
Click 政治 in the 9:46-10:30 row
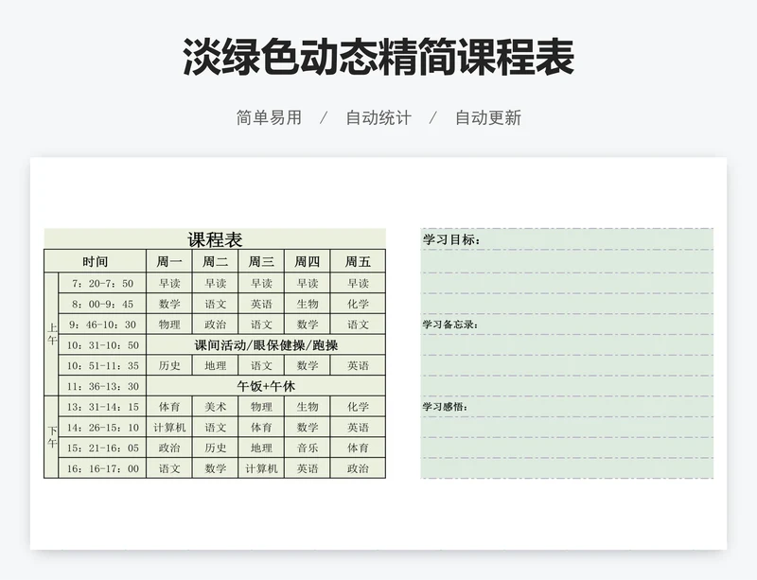[216, 324]
